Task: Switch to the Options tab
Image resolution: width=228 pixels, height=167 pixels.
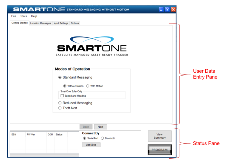Action: tap(75, 23)
